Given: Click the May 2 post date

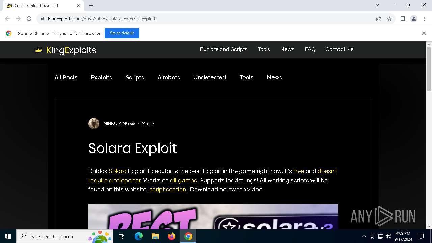Looking at the screenshot, I should [x=148, y=124].
